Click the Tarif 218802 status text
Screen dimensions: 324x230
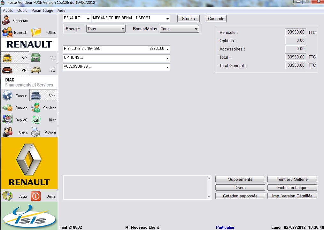click(71, 227)
